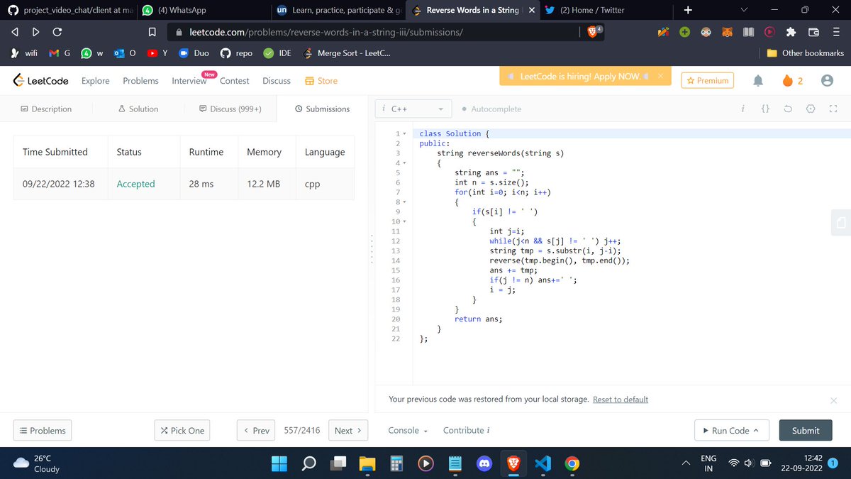Open the clipboard notes side icon
The height and width of the screenshot is (479, 851).
coord(840,223)
